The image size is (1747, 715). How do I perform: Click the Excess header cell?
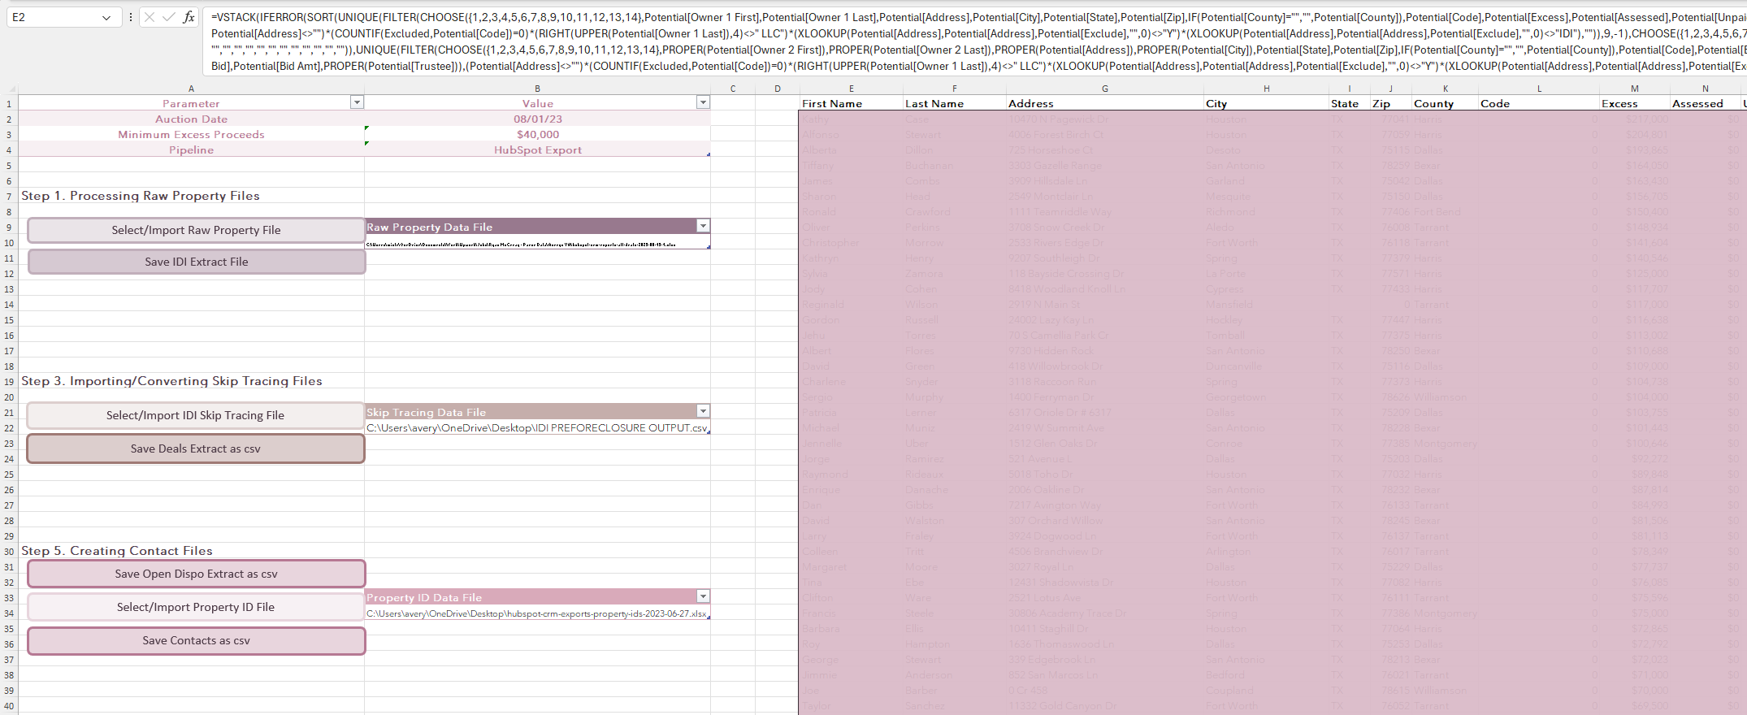pos(1634,103)
